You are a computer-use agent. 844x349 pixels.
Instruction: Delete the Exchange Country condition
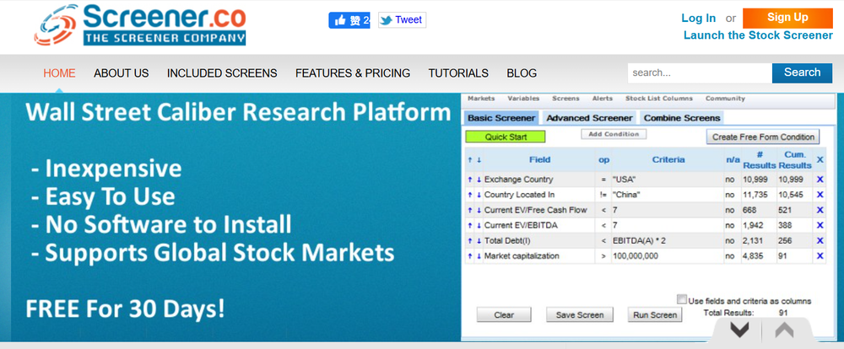pyautogui.click(x=820, y=180)
